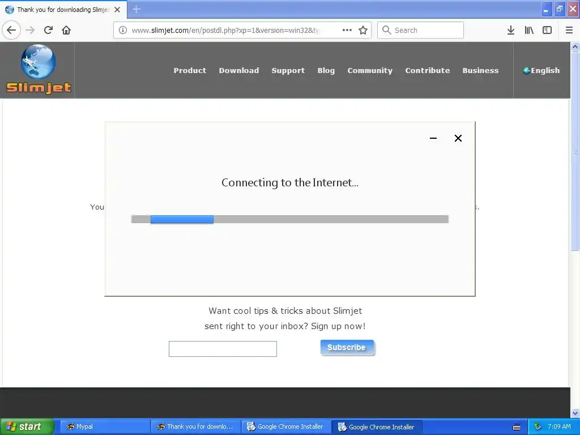Open page actions three-dot menu
The image size is (580, 435).
[347, 30]
